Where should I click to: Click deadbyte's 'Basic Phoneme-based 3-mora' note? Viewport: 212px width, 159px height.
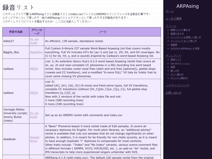101,139
